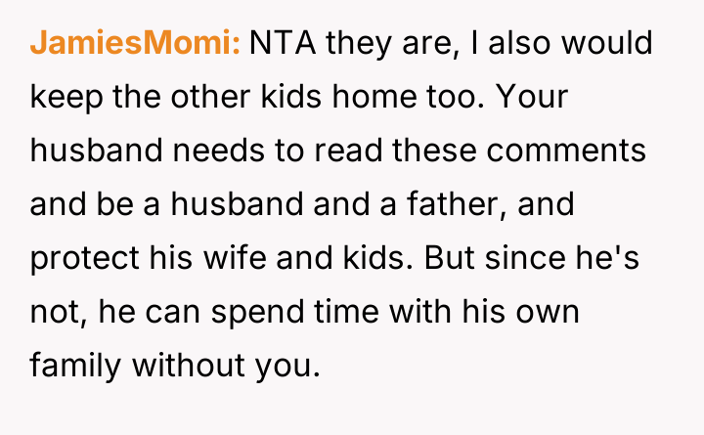Click the word 'family' in the last line
This screenshot has height=435, width=704.
point(73,368)
